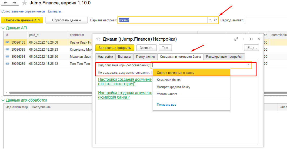Open the three-dot menu in settings dialog
287x149 pixels.
point(244,39)
